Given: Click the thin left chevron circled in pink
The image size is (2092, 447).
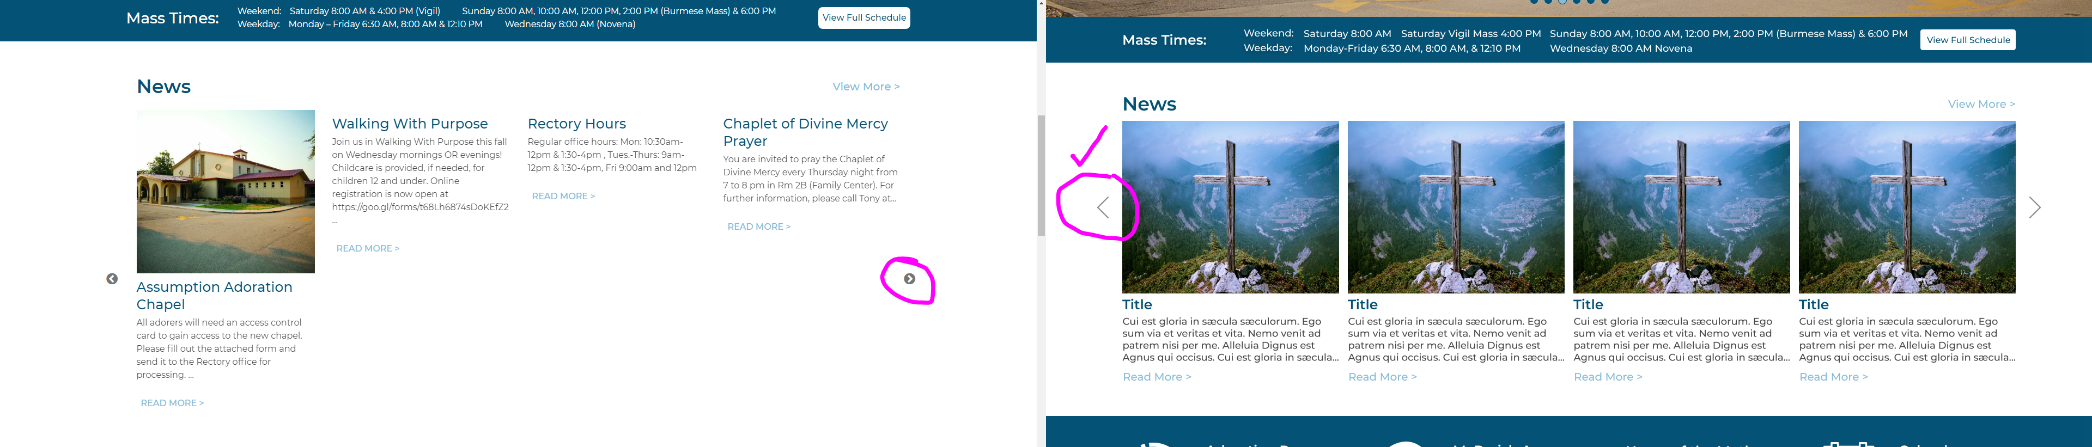Looking at the screenshot, I should tap(1103, 207).
